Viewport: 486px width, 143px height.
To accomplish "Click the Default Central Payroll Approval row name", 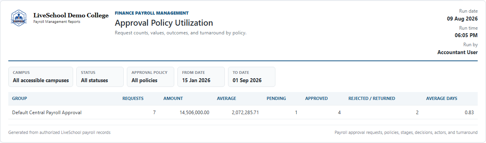I will 47,113.
